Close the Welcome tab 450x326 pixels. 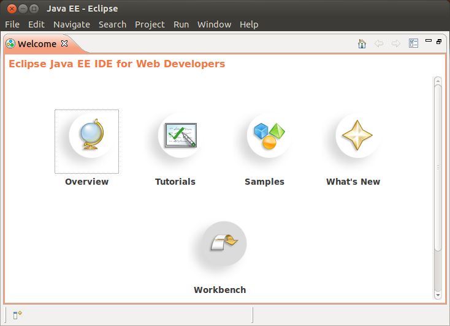(x=64, y=43)
